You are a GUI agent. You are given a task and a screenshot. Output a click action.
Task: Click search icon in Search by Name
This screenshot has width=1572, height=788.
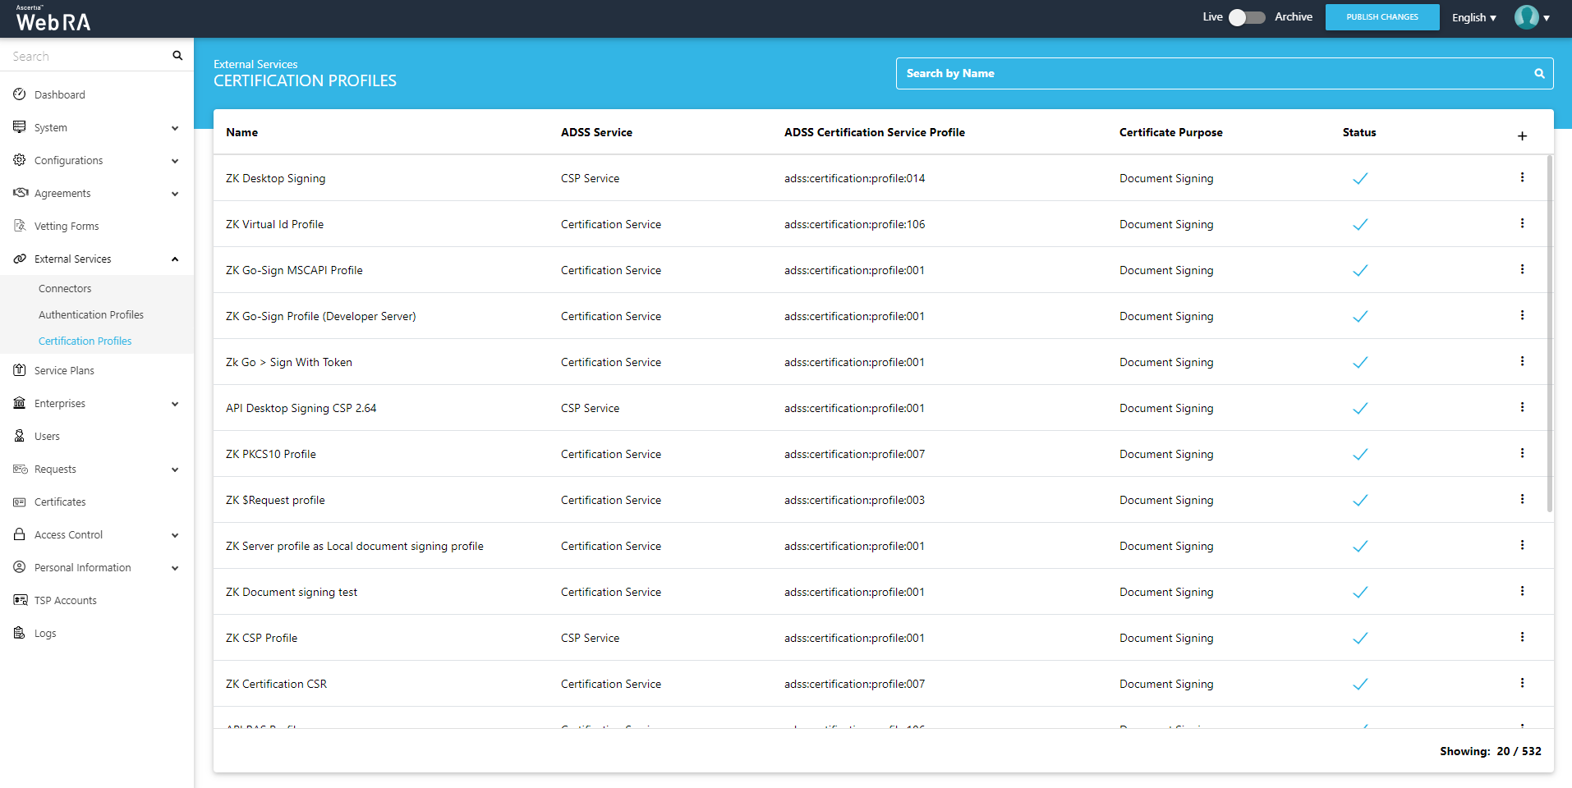click(1539, 74)
